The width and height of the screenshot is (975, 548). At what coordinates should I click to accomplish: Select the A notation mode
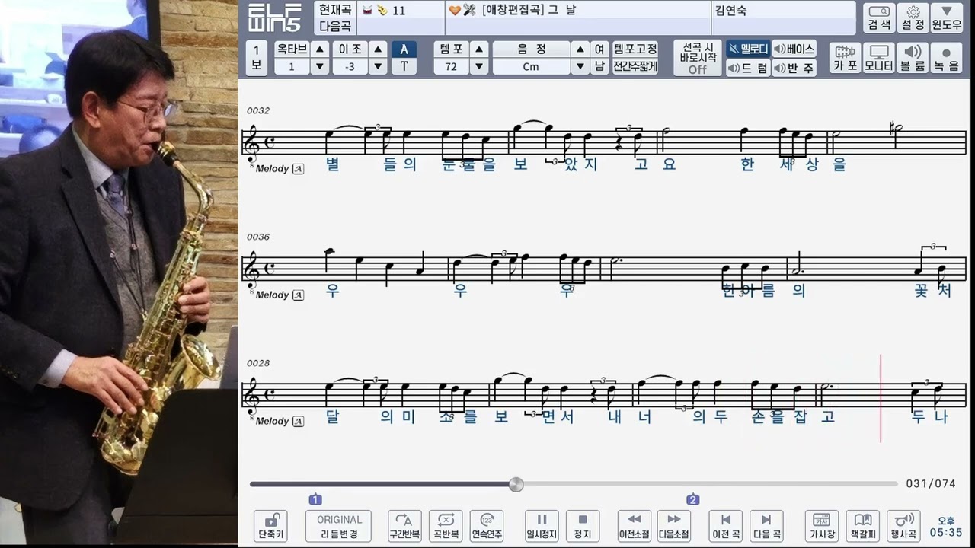click(404, 49)
